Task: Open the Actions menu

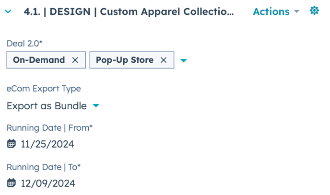Action: click(x=271, y=11)
